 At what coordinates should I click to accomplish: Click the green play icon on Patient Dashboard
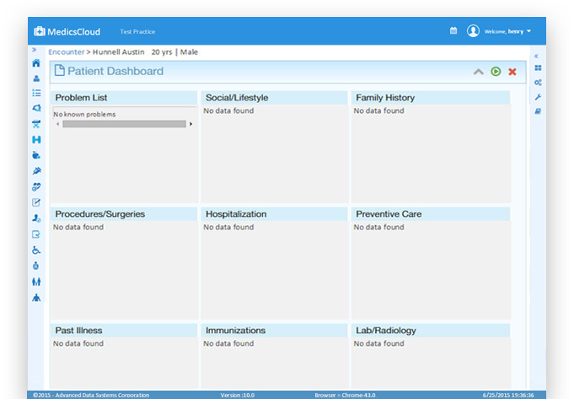[496, 72]
